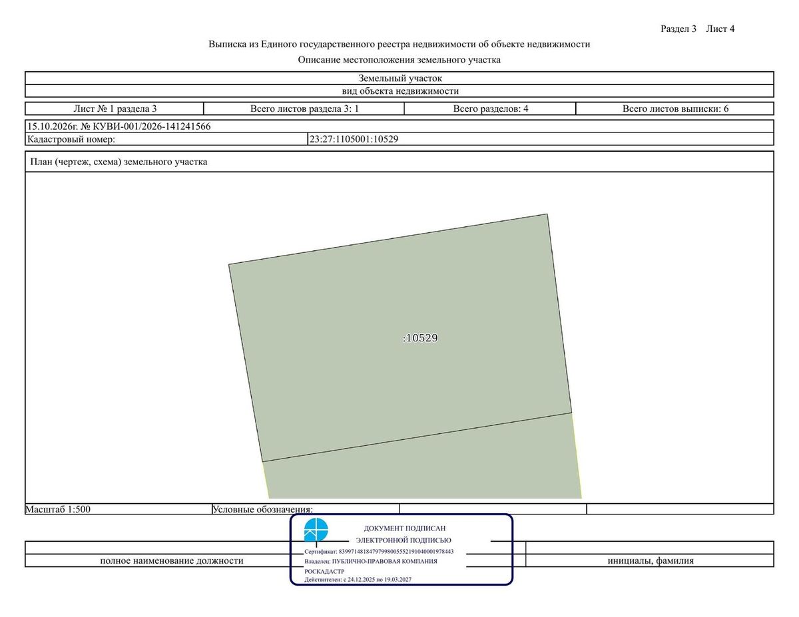This screenshot has width=799, height=617.
Task: Click the certificate number in the stamp
Action: pos(396,552)
